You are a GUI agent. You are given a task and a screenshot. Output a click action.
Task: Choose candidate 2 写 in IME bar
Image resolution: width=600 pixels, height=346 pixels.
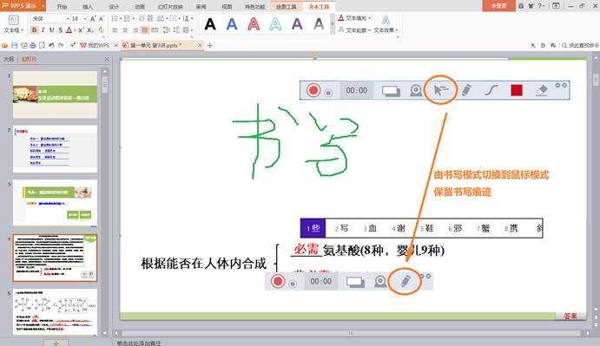click(x=341, y=228)
